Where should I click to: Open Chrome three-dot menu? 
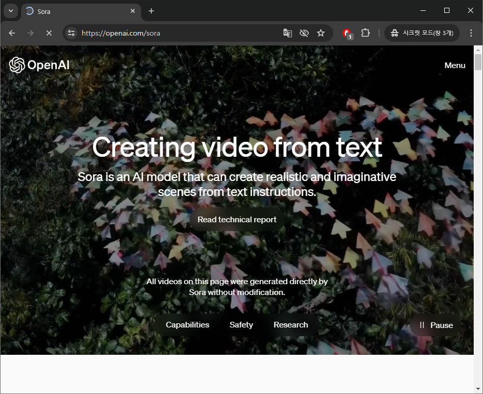471,33
